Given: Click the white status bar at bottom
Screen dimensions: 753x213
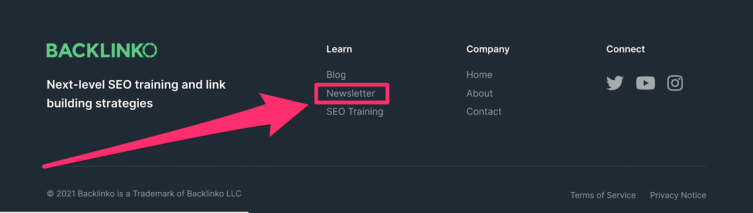Looking at the screenshot, I should (124, 212).
